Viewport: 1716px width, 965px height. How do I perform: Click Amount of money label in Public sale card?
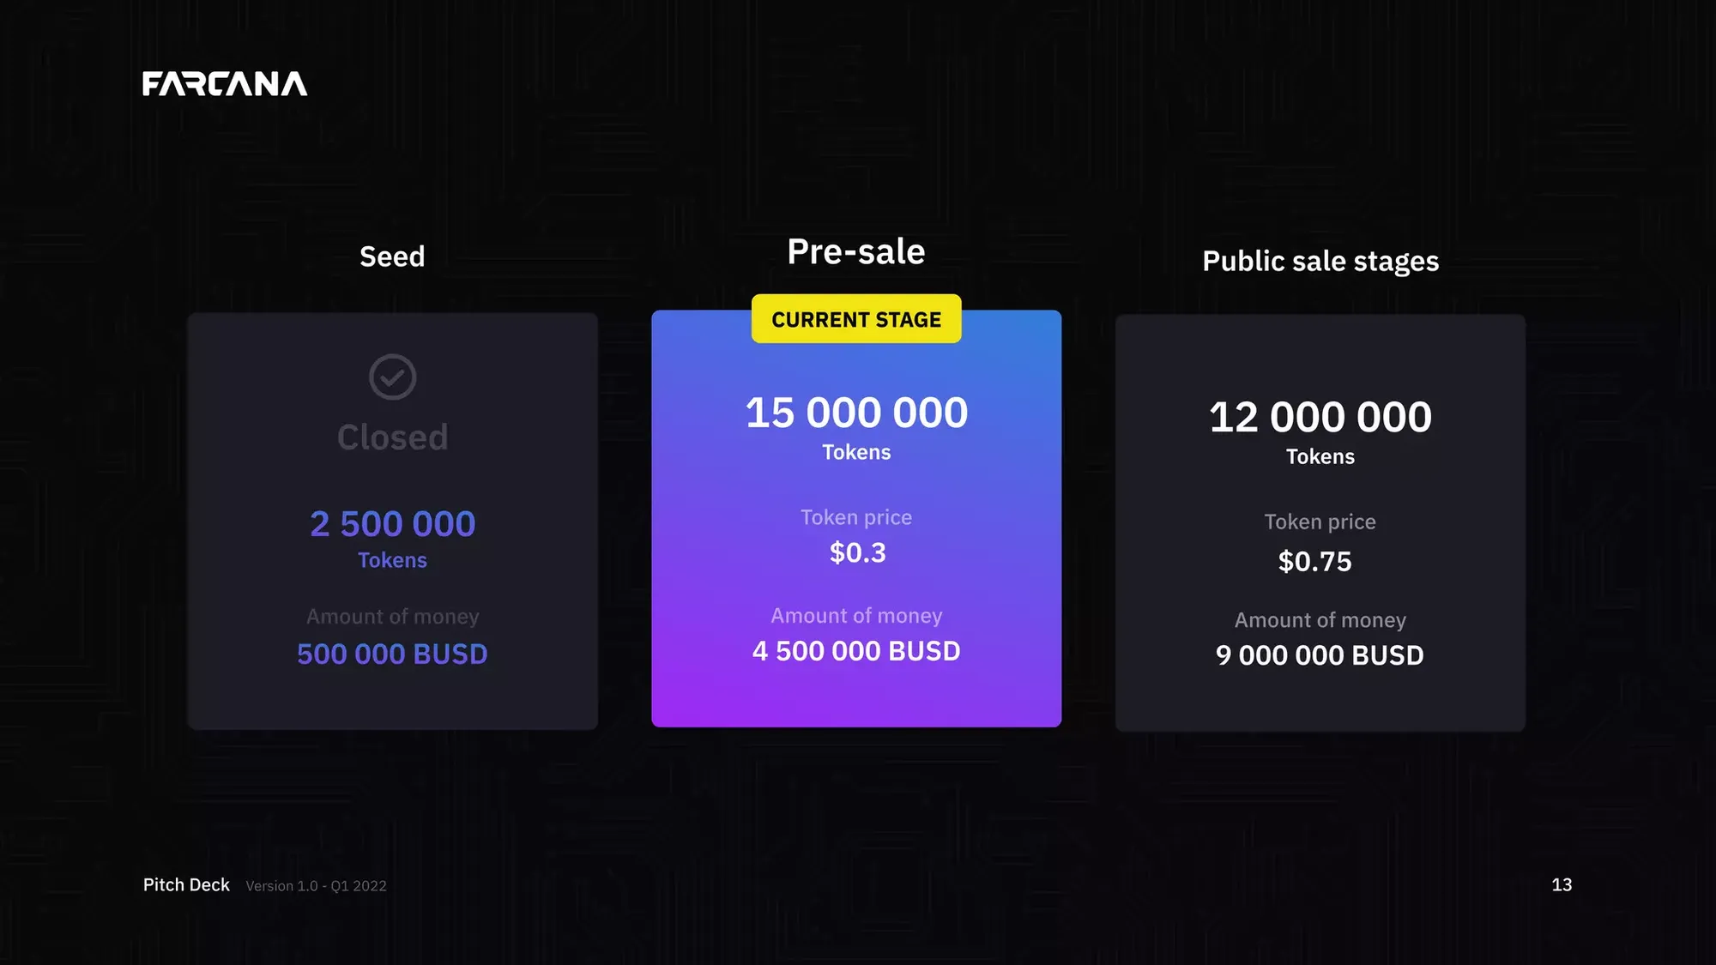(x=1320, y=620)
